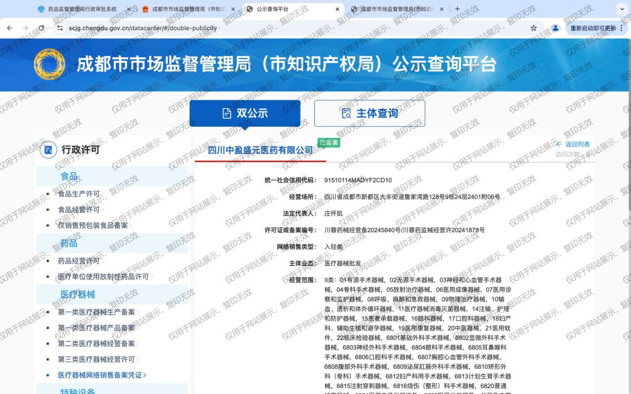The height and width of the screenshot is (394, 631).
Task: Click the credit code 91510114MADYF2CD10
Action: pyautogui.click(x=358, y=180)
